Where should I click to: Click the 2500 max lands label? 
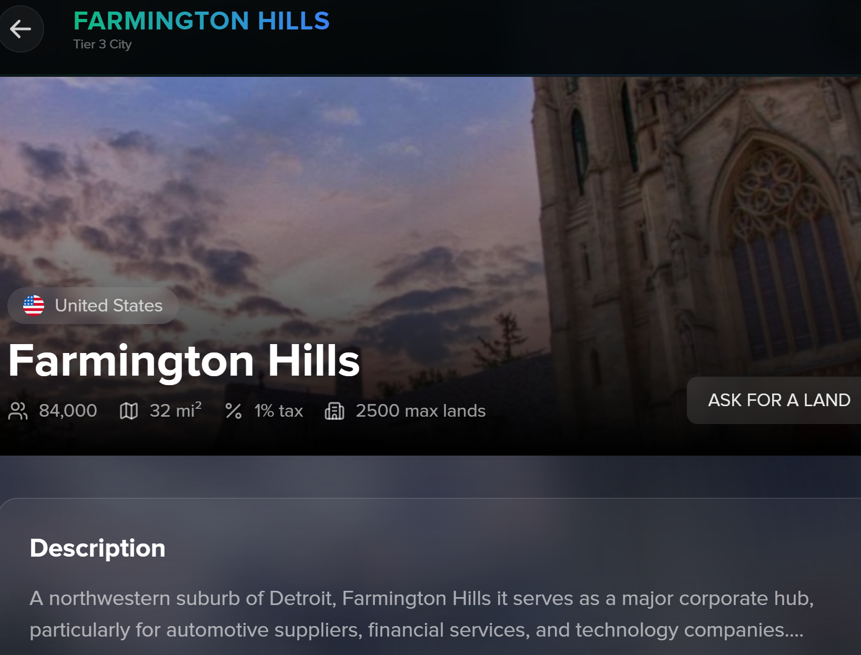coord(421,411)
